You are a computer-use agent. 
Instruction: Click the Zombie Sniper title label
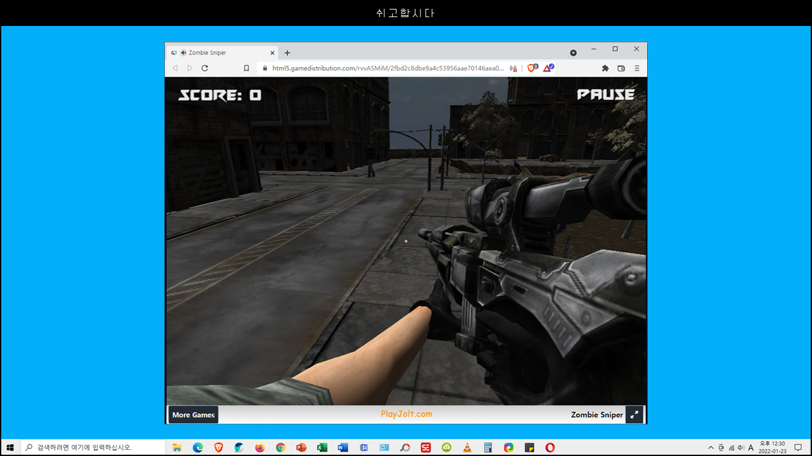point(597,415)
